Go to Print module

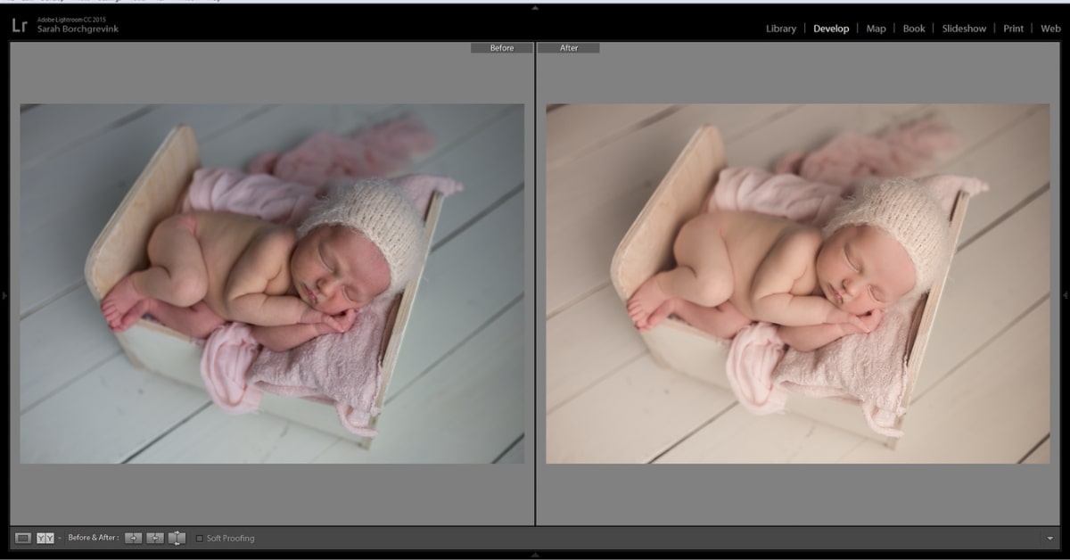click(1013, 29)
